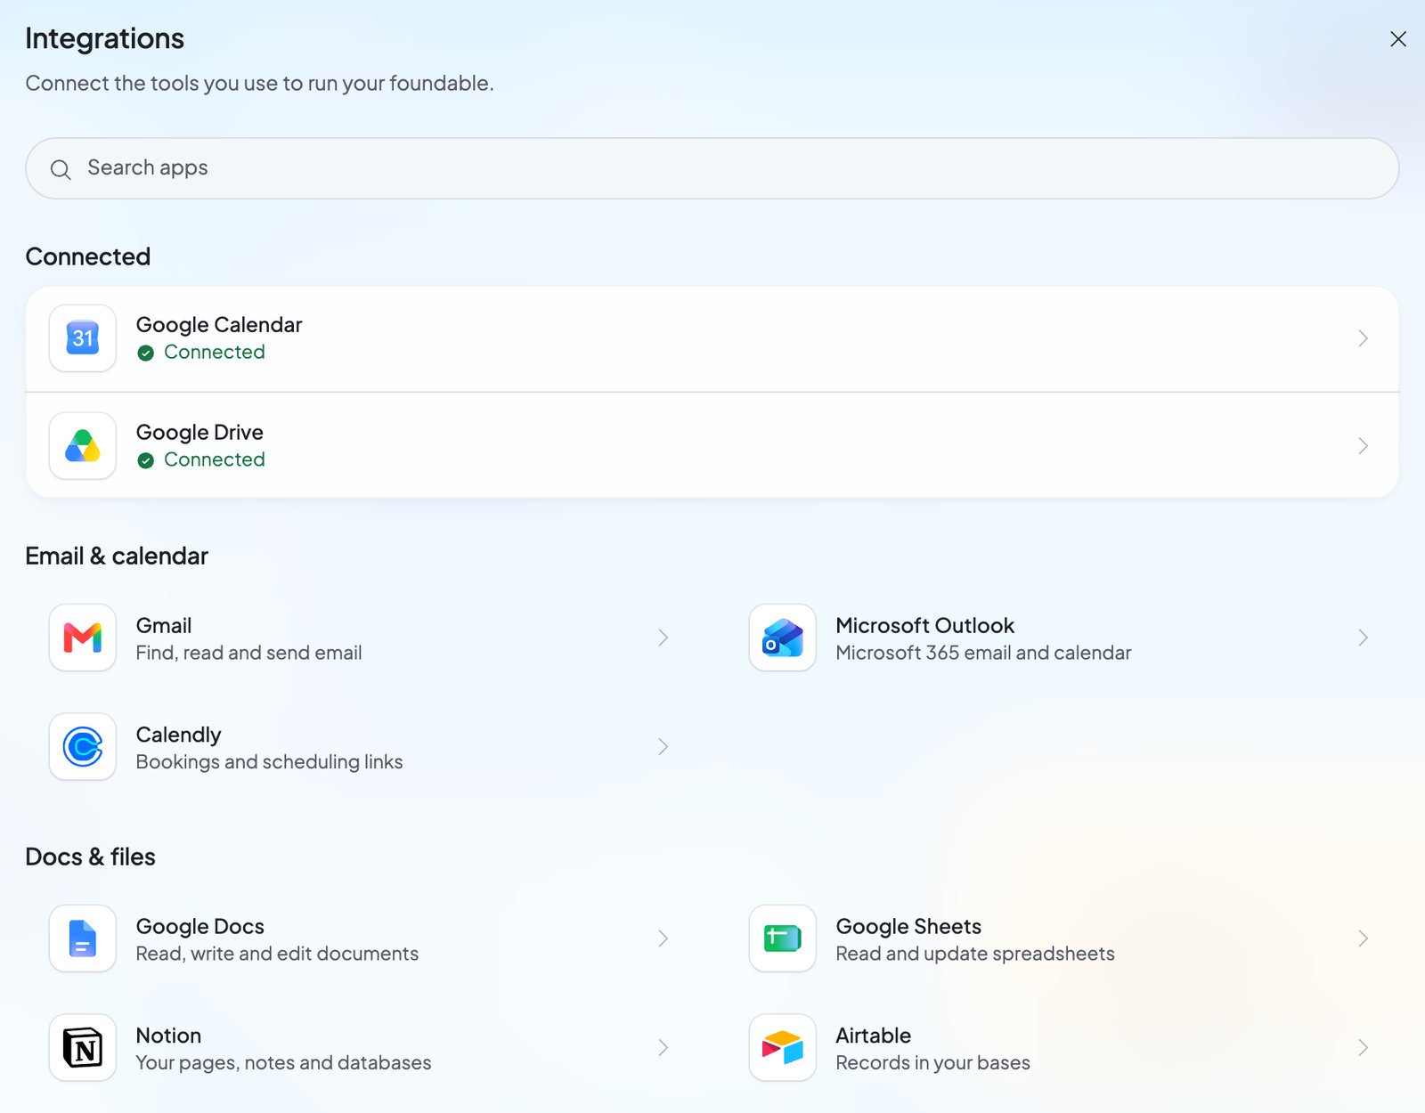The height and width of the screenshot is (1113, 1425).
Task: Click Connected status under Google Calendar
Action: click(x=215, y=353)
